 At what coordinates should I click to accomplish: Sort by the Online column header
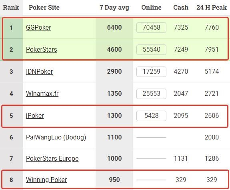click(151, 7)
